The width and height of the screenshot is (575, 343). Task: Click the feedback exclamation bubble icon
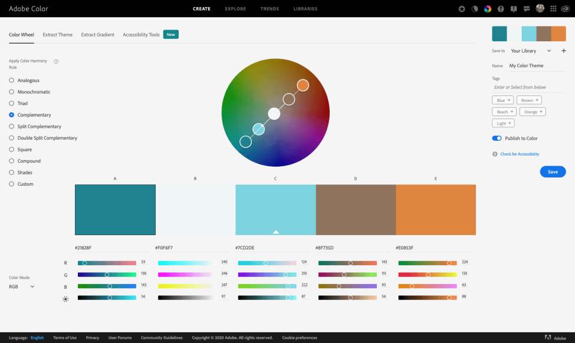coord(514,9)
